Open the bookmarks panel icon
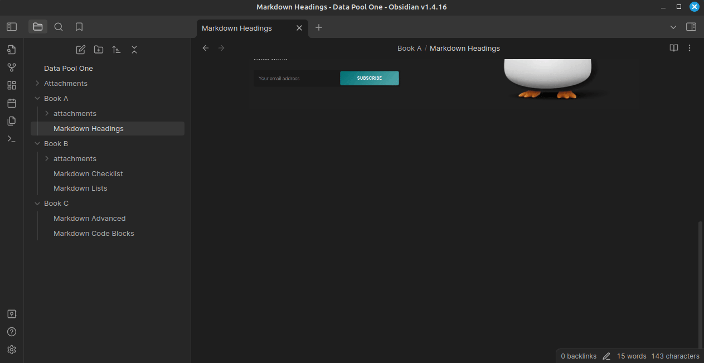The image size is (704, 363). pos(79,27)
